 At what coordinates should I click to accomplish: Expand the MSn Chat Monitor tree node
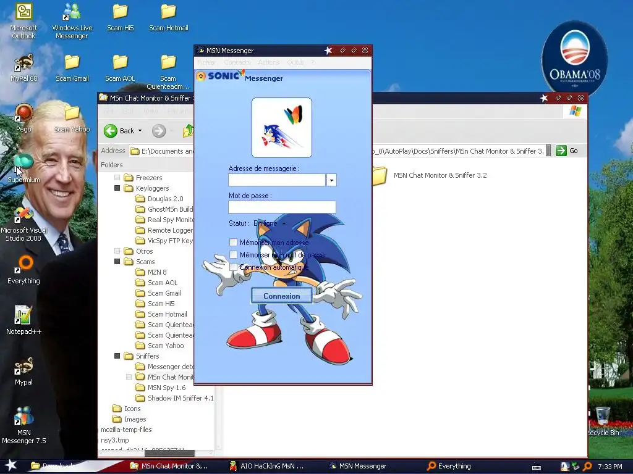click(129, 377)
